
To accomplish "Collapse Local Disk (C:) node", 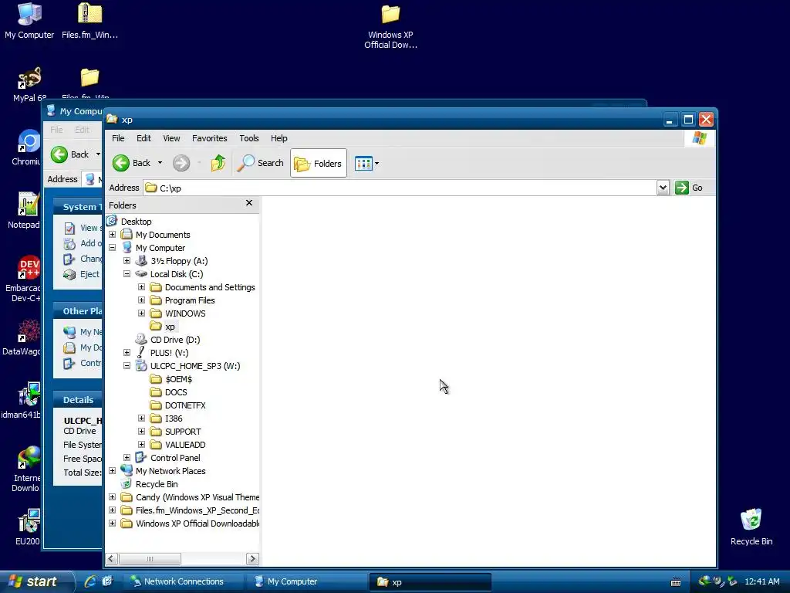I will pyautogui.click(x=127, y=274).
